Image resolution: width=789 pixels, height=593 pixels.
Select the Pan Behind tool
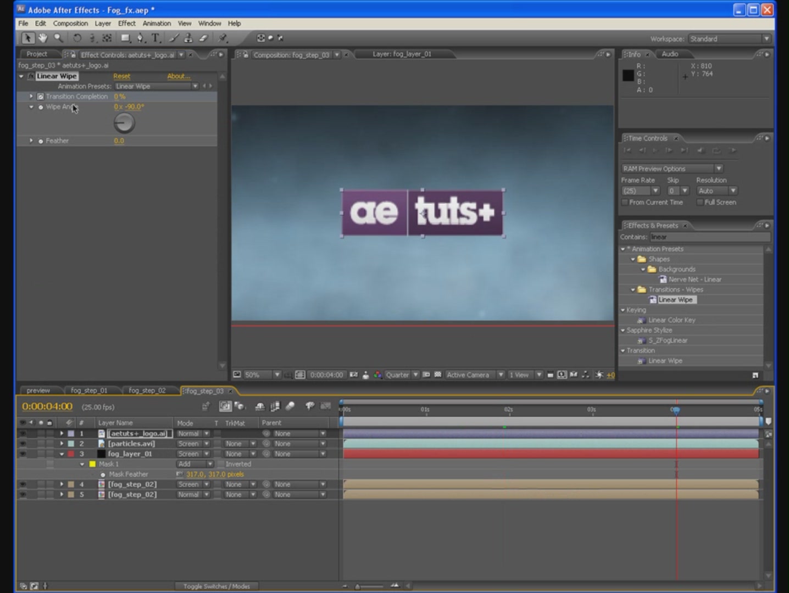107,38
